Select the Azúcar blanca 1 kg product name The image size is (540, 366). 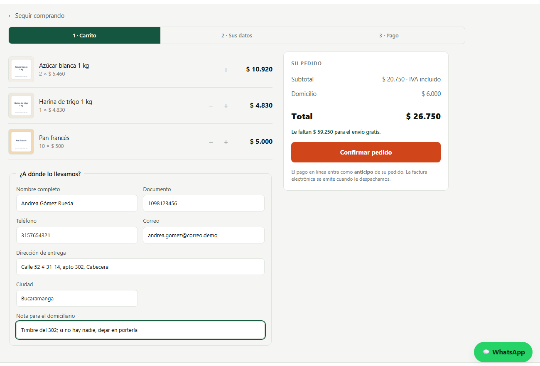(x=64, y=66)
